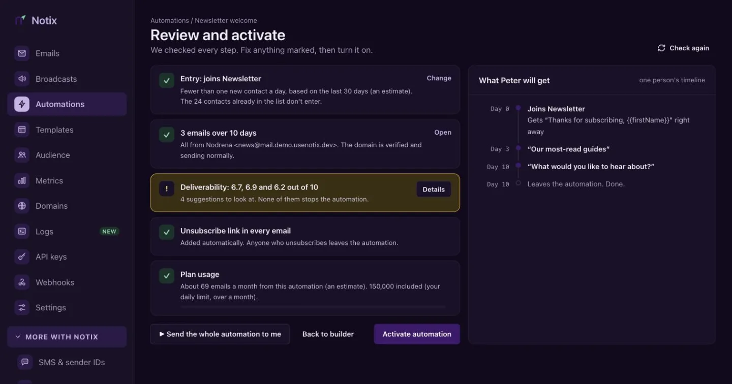Open the 3 emails over 10 days step
The width and height of the screenshot is (732, 384).
(443, 133)
